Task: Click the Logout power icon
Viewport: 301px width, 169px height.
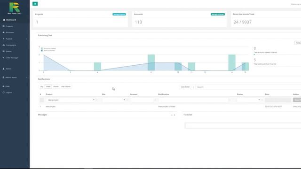Action: click(x=3, y=92)
